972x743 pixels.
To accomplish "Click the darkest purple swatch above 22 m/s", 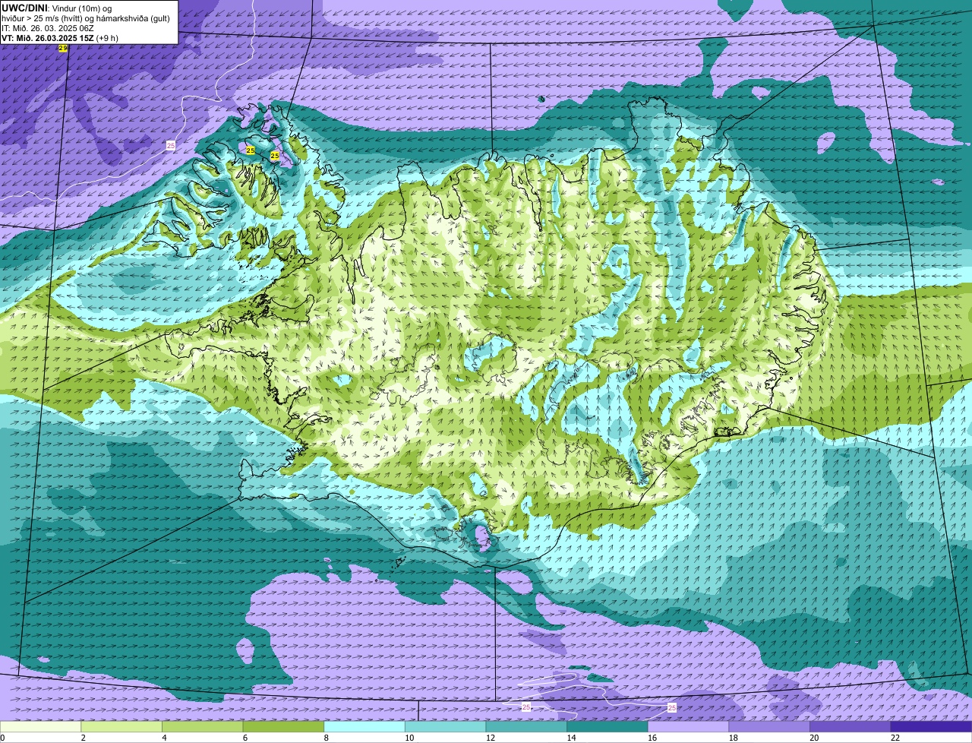I will coord(931,726).
